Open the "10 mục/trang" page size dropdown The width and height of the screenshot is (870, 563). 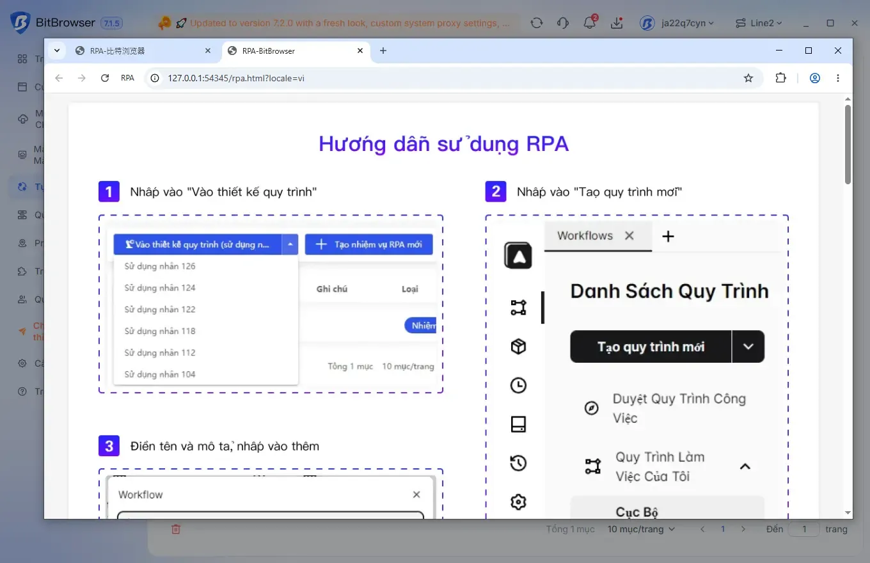click(641, 529)
